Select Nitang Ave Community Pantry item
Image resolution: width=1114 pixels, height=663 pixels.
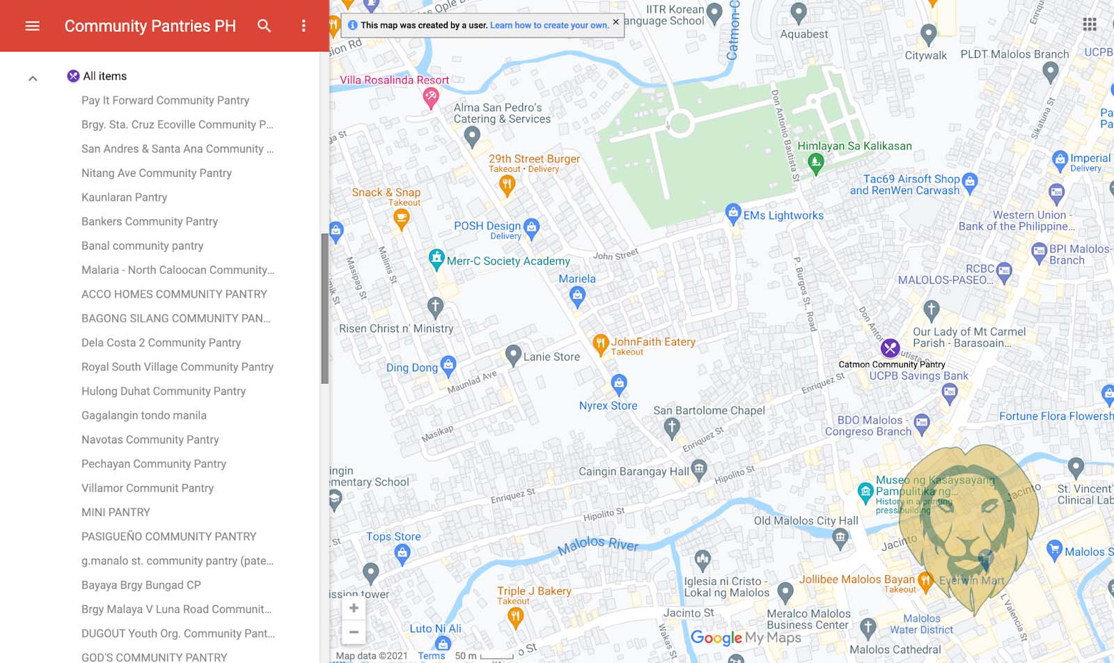157,173
